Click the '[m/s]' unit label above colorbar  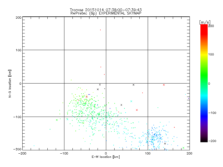click(205, 22)
